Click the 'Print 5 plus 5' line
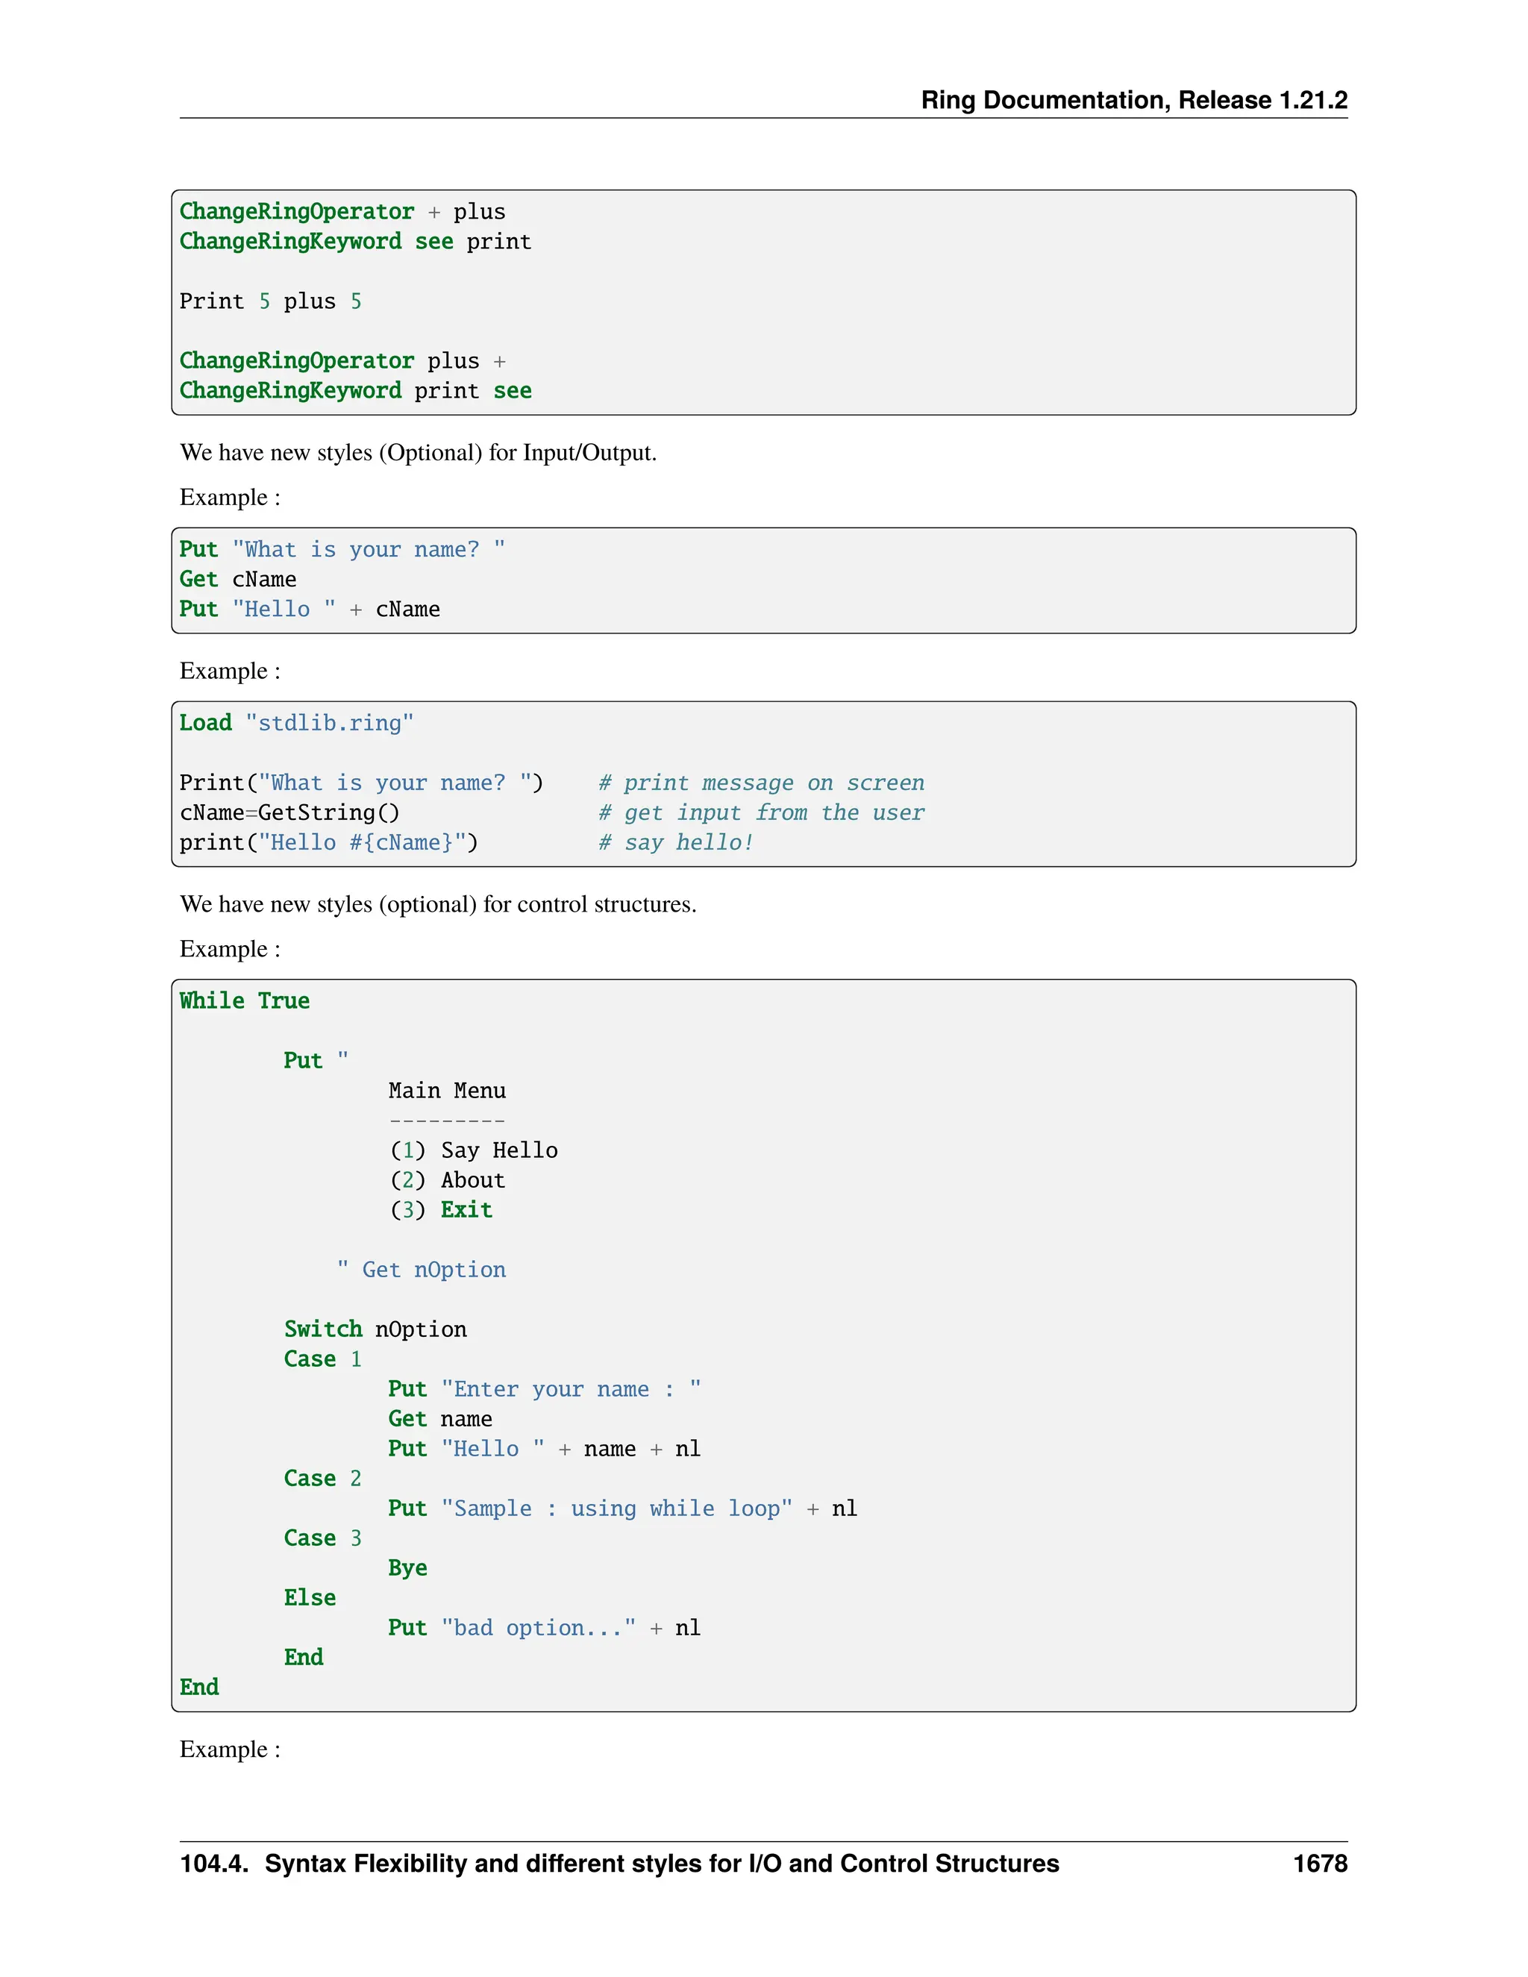1528x1977 pixels. 270,301
